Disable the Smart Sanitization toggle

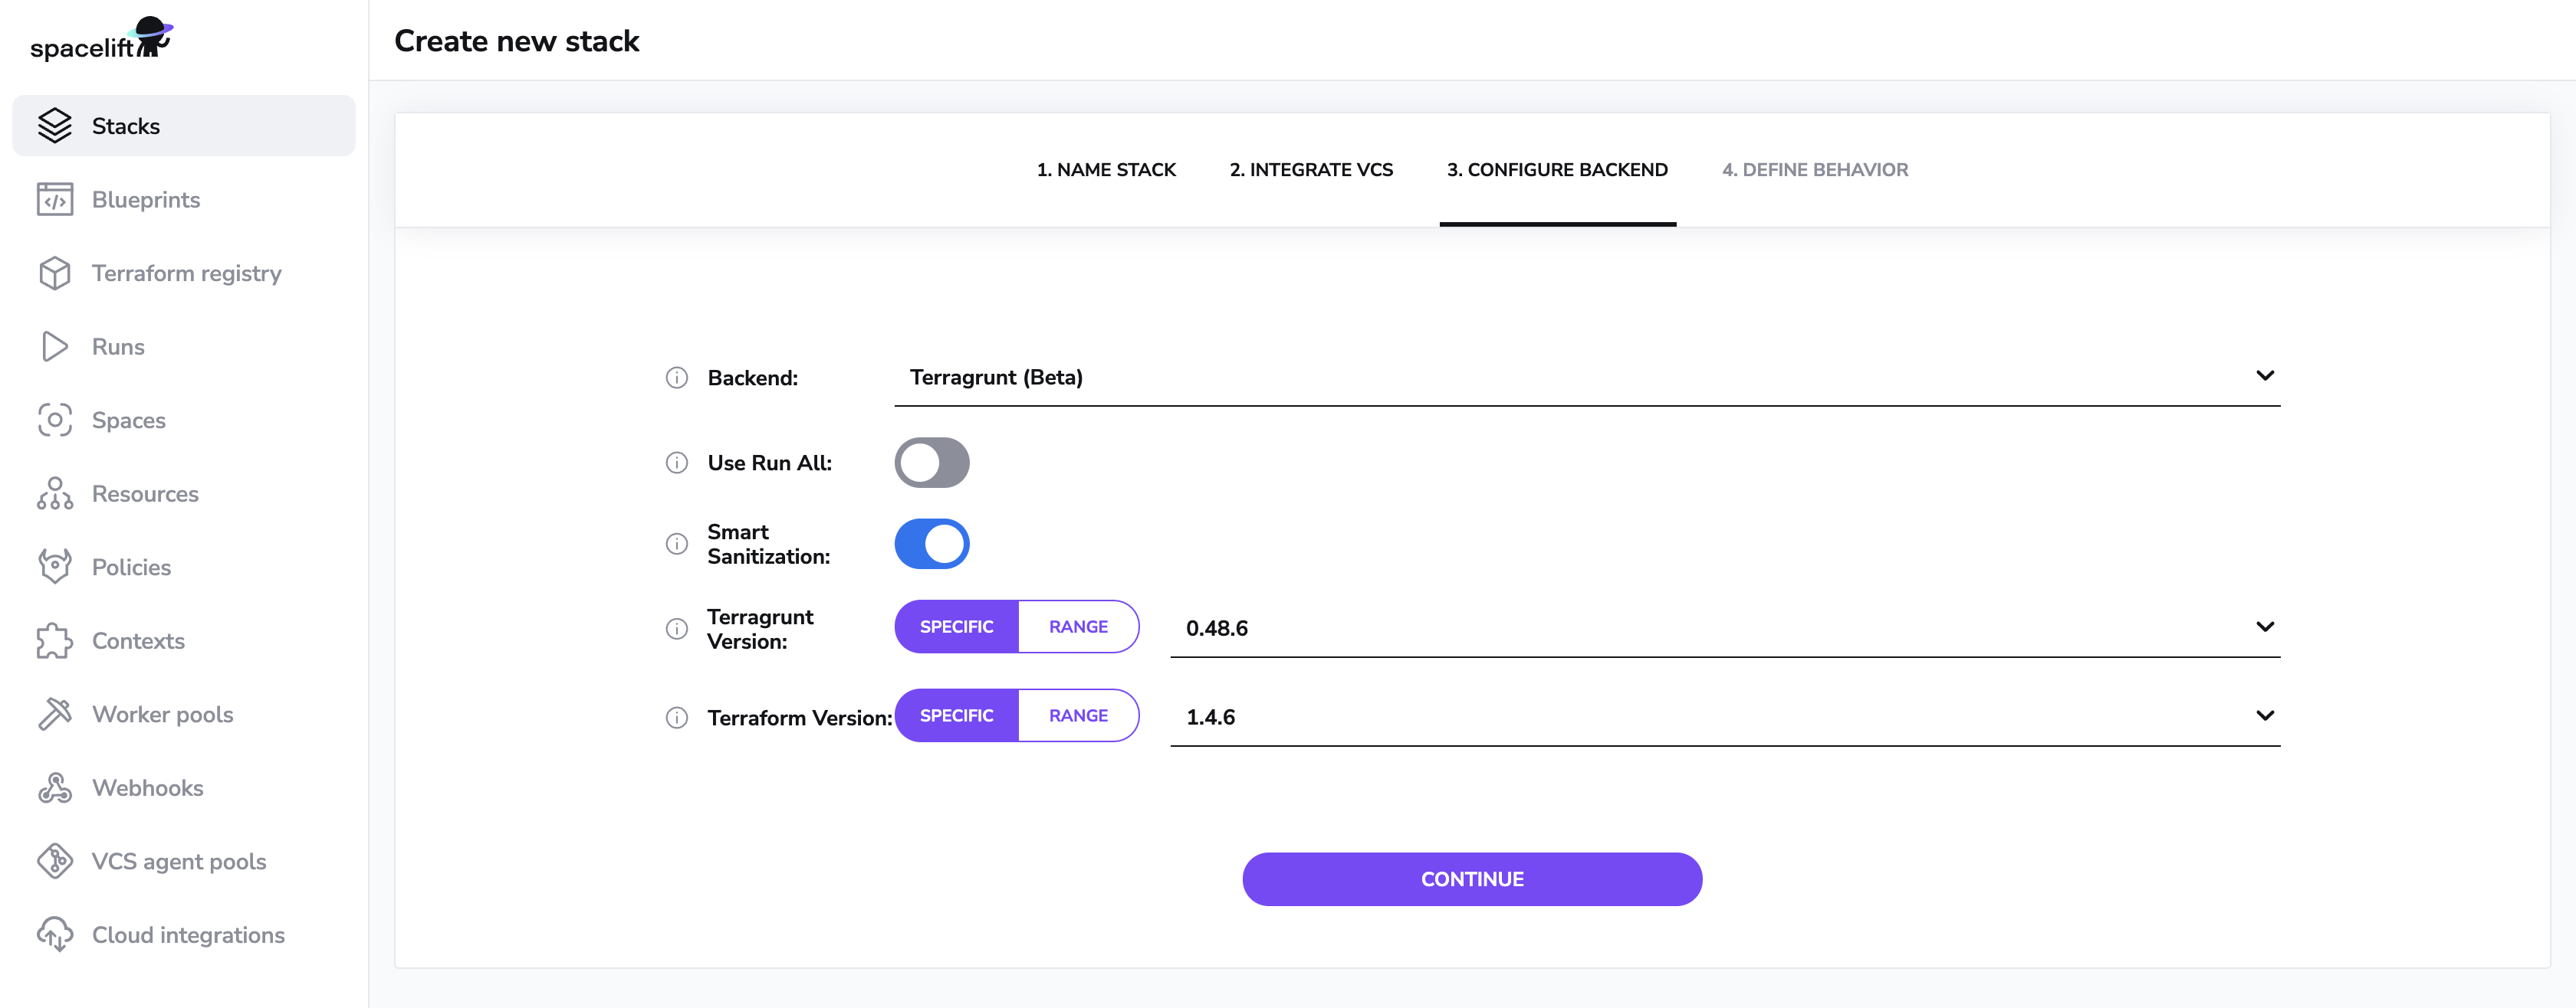(x=931, y=544)
